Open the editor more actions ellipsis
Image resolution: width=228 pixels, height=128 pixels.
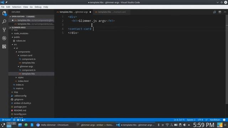(x=225, y=12)
